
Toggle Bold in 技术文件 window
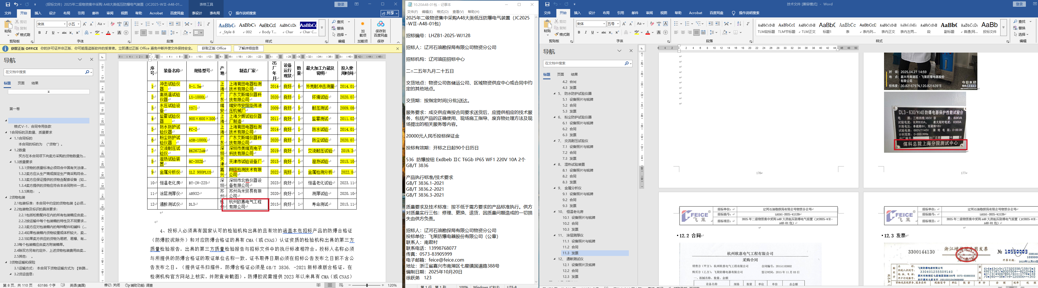[x=579, y=33]
